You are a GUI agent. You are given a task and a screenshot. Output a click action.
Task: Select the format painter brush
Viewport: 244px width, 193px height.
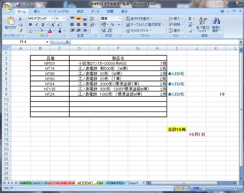point(20,31)
